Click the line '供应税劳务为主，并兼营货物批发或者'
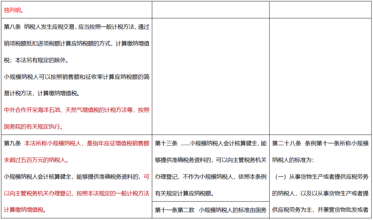 coord(321,210)
